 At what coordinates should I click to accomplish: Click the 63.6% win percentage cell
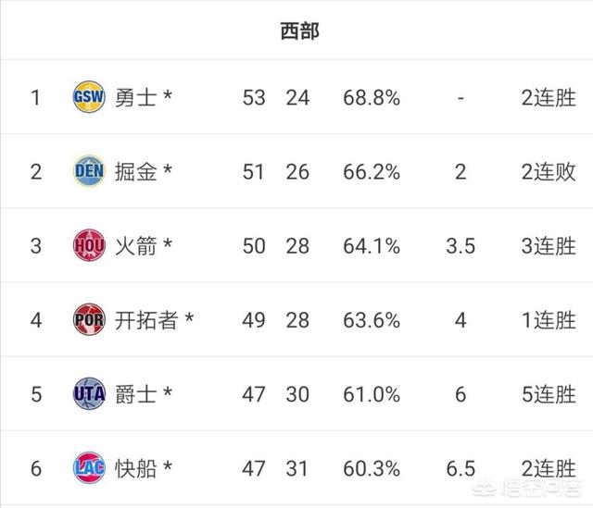point(372,320)
